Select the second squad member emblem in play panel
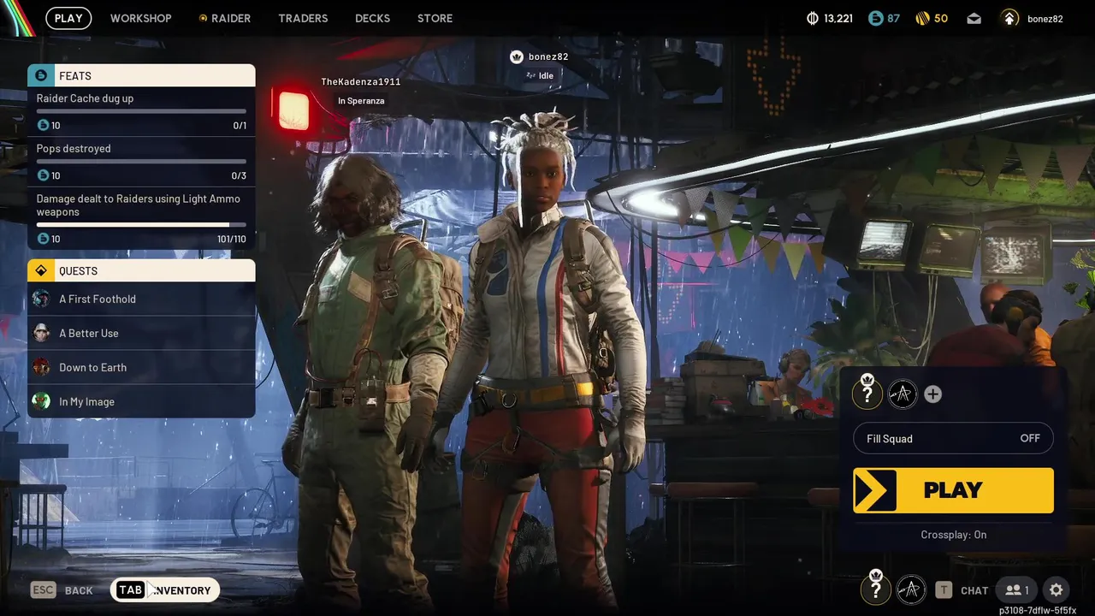Image resolution: width=1095 pixels, height=616 pixels. pos(903,394)
